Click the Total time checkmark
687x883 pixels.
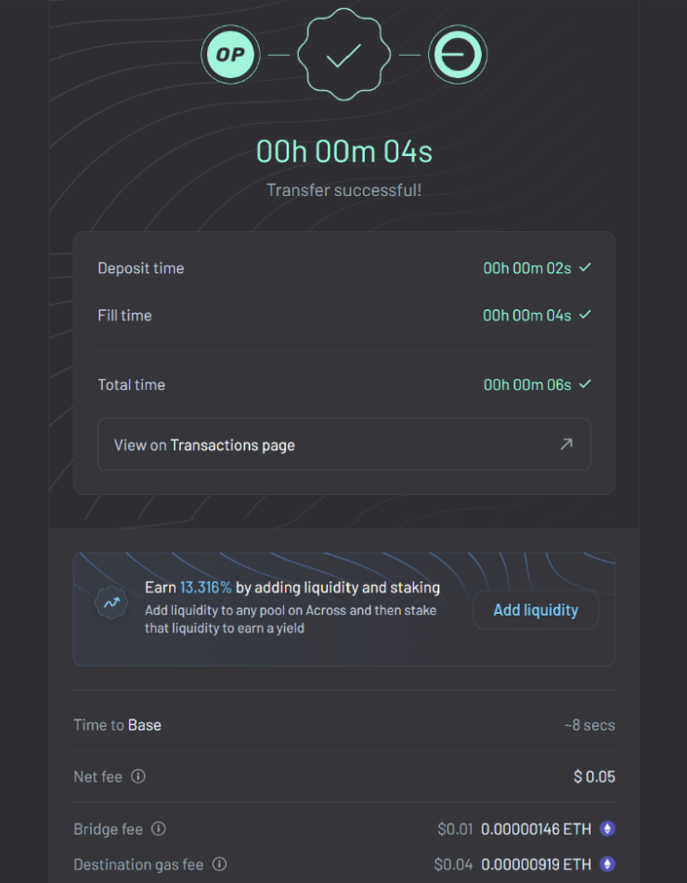[585, 384]
